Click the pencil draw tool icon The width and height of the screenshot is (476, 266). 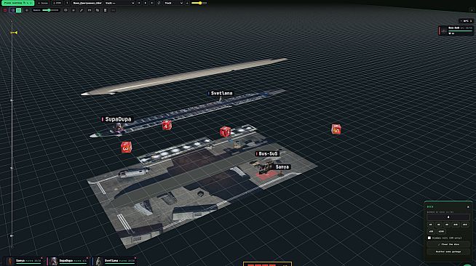click(82, 10)
